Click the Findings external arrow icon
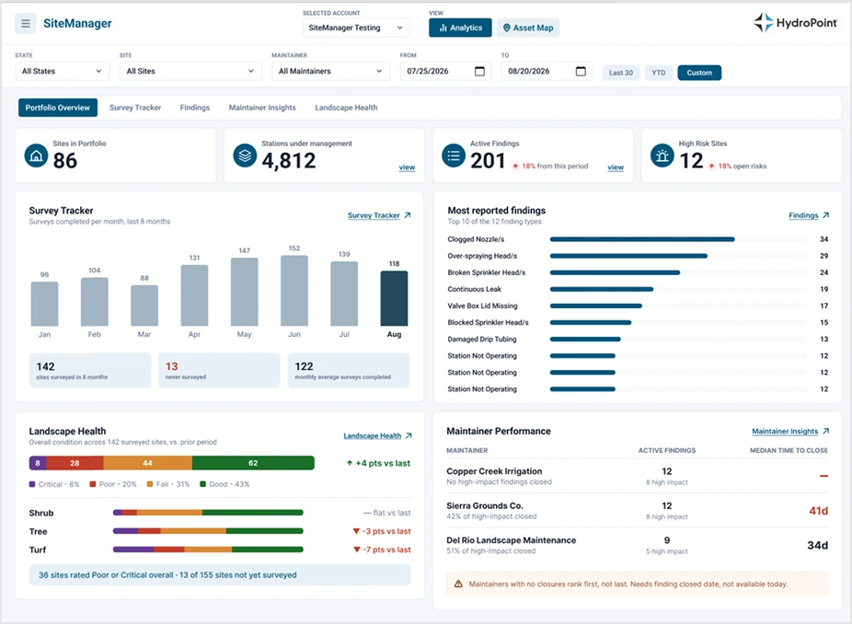Image resolution: width=852 pixels, height=624 pixels. [826, 215]
